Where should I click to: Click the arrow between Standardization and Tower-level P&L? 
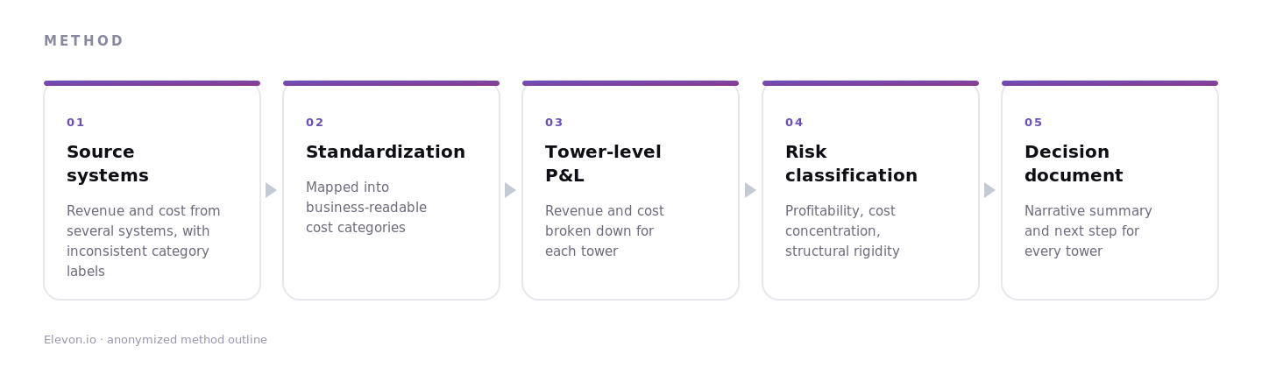pyautogui.click(x=510, y=190)
